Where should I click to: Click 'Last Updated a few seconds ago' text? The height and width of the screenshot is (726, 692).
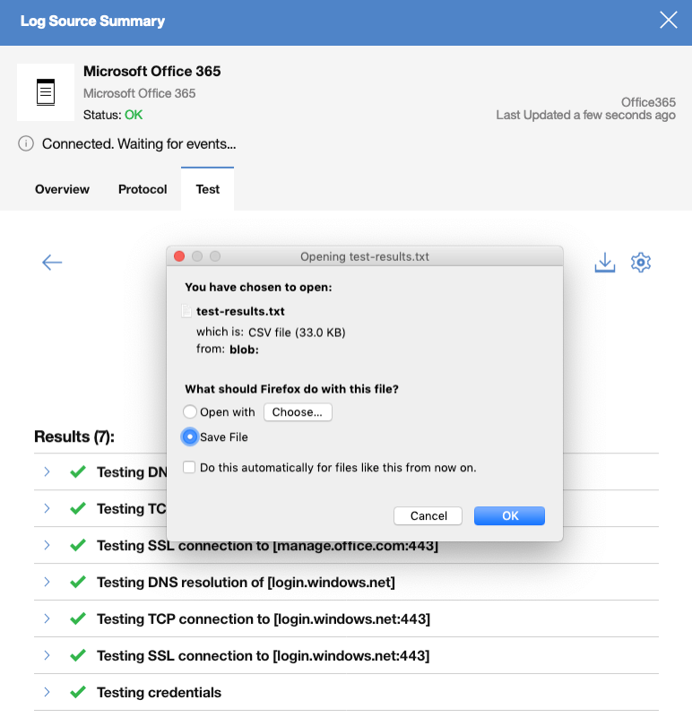point(585,115)
